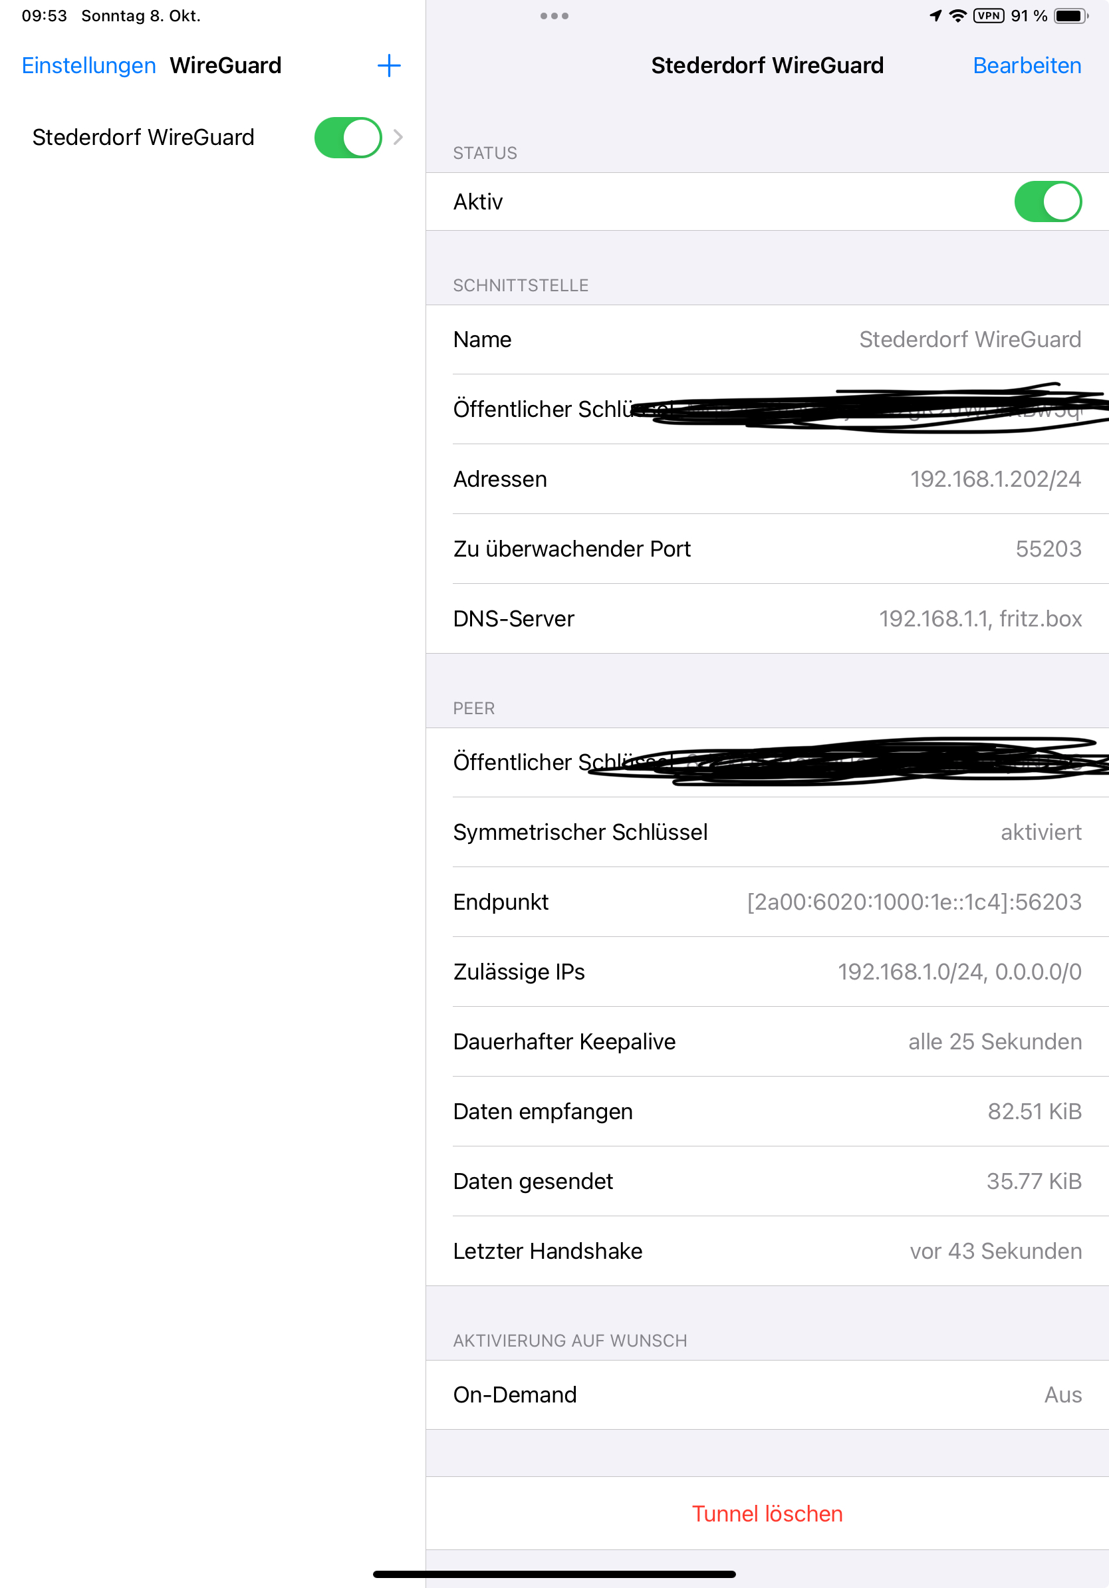
Task: Tap the VPN status bar indicator
Action: (989, 16)
